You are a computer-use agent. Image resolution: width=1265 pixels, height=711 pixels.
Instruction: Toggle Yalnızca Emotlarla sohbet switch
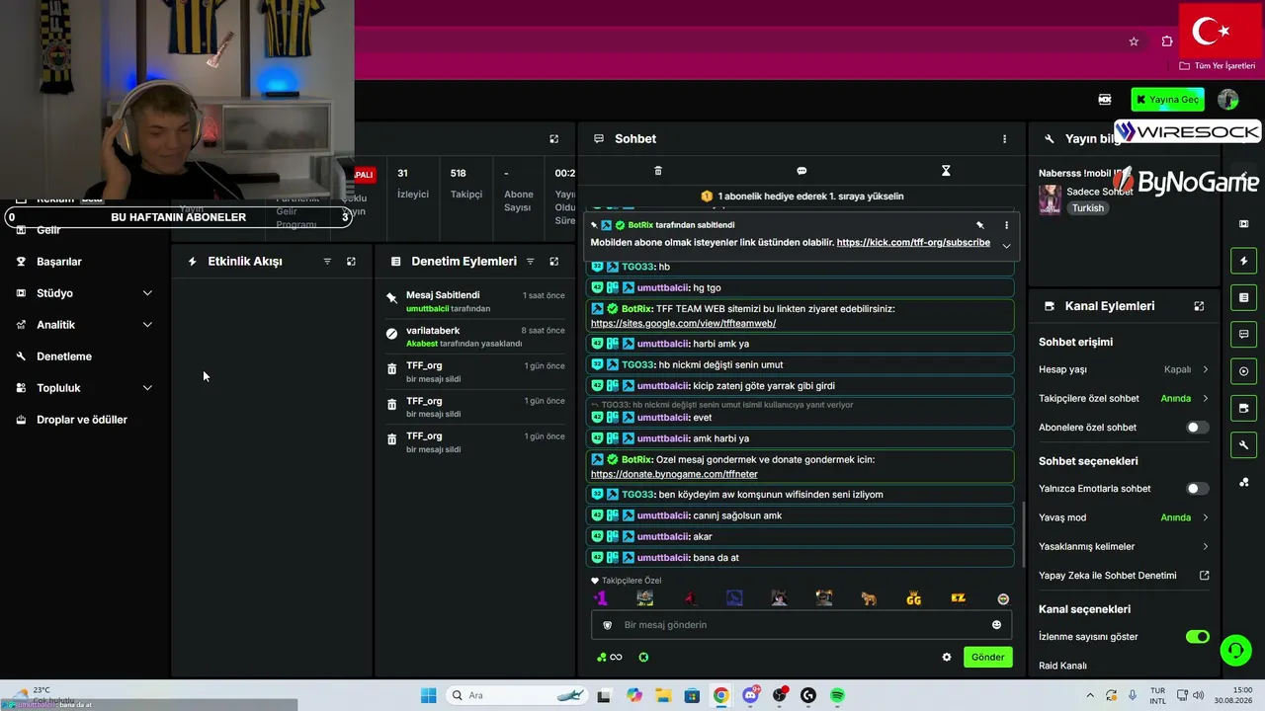point(1197,488)
